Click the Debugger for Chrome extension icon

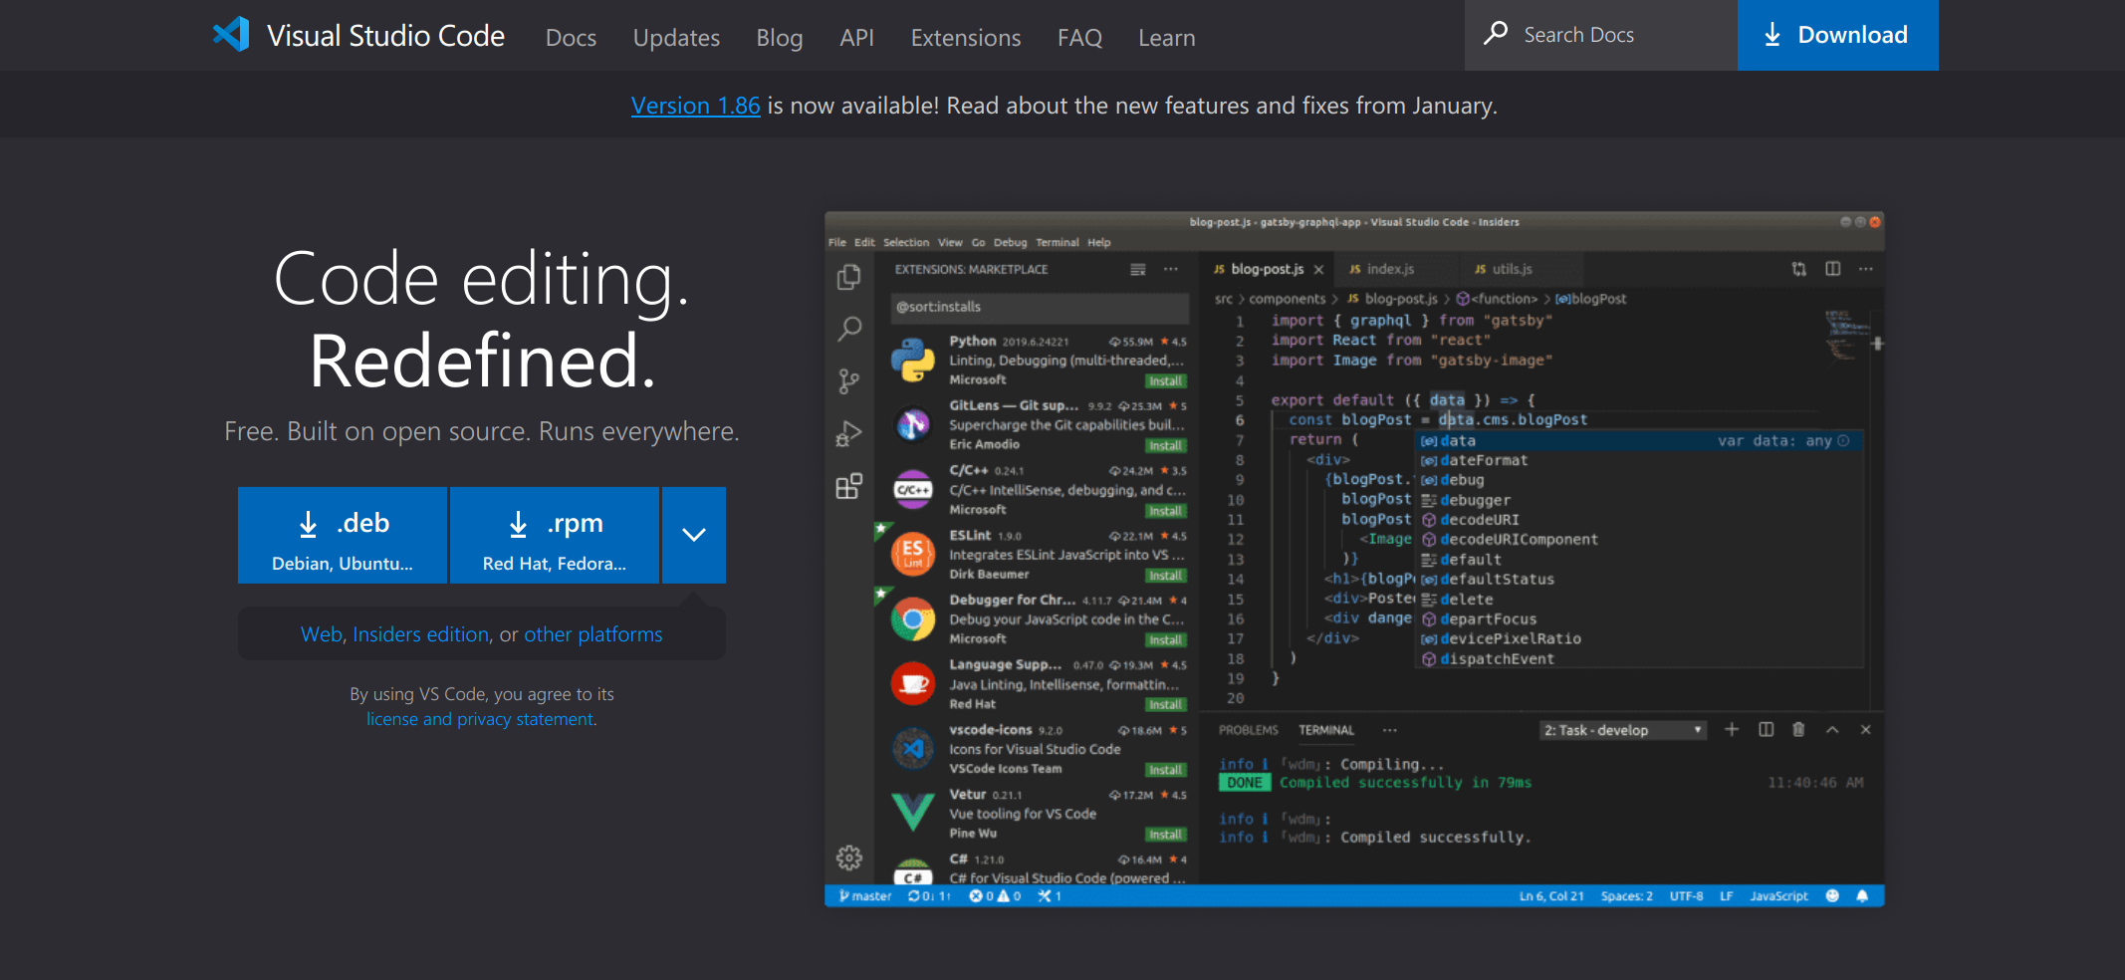point(913,619)
